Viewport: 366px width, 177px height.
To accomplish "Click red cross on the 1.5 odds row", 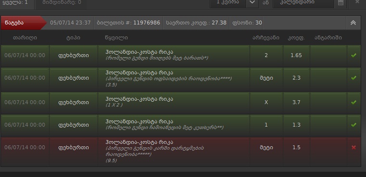I will tap(353, 147).
